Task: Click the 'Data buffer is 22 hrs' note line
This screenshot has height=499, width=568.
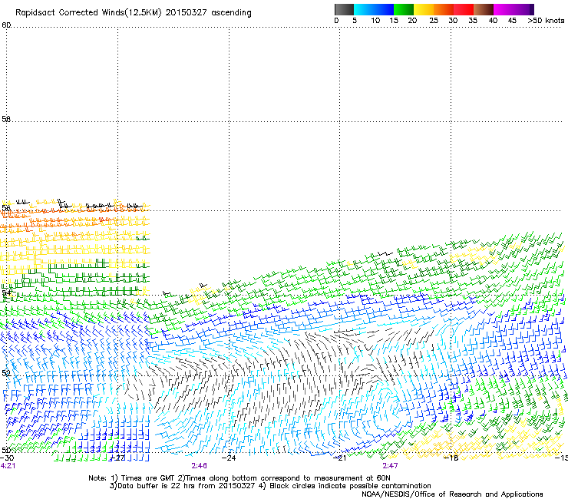Action: 270,486
